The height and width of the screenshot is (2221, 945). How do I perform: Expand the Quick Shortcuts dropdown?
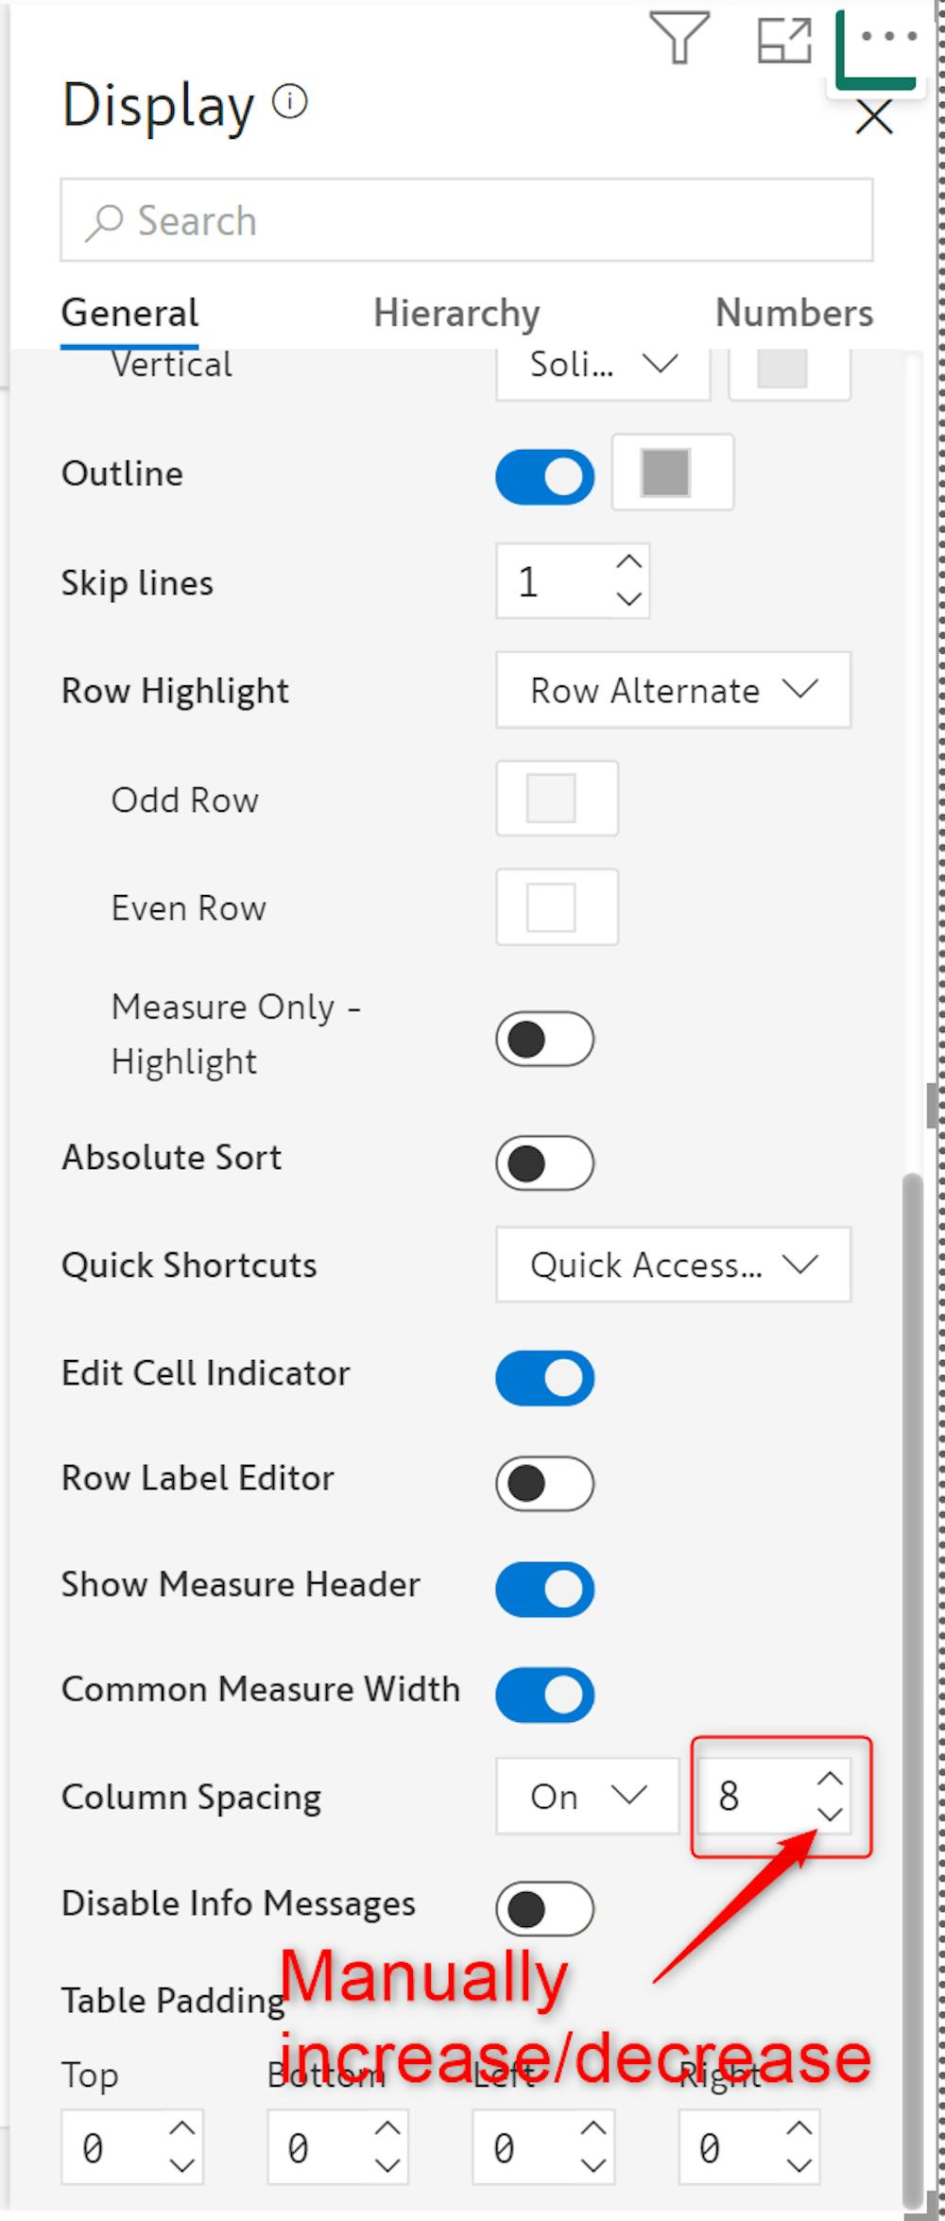tap(673, 1265)
